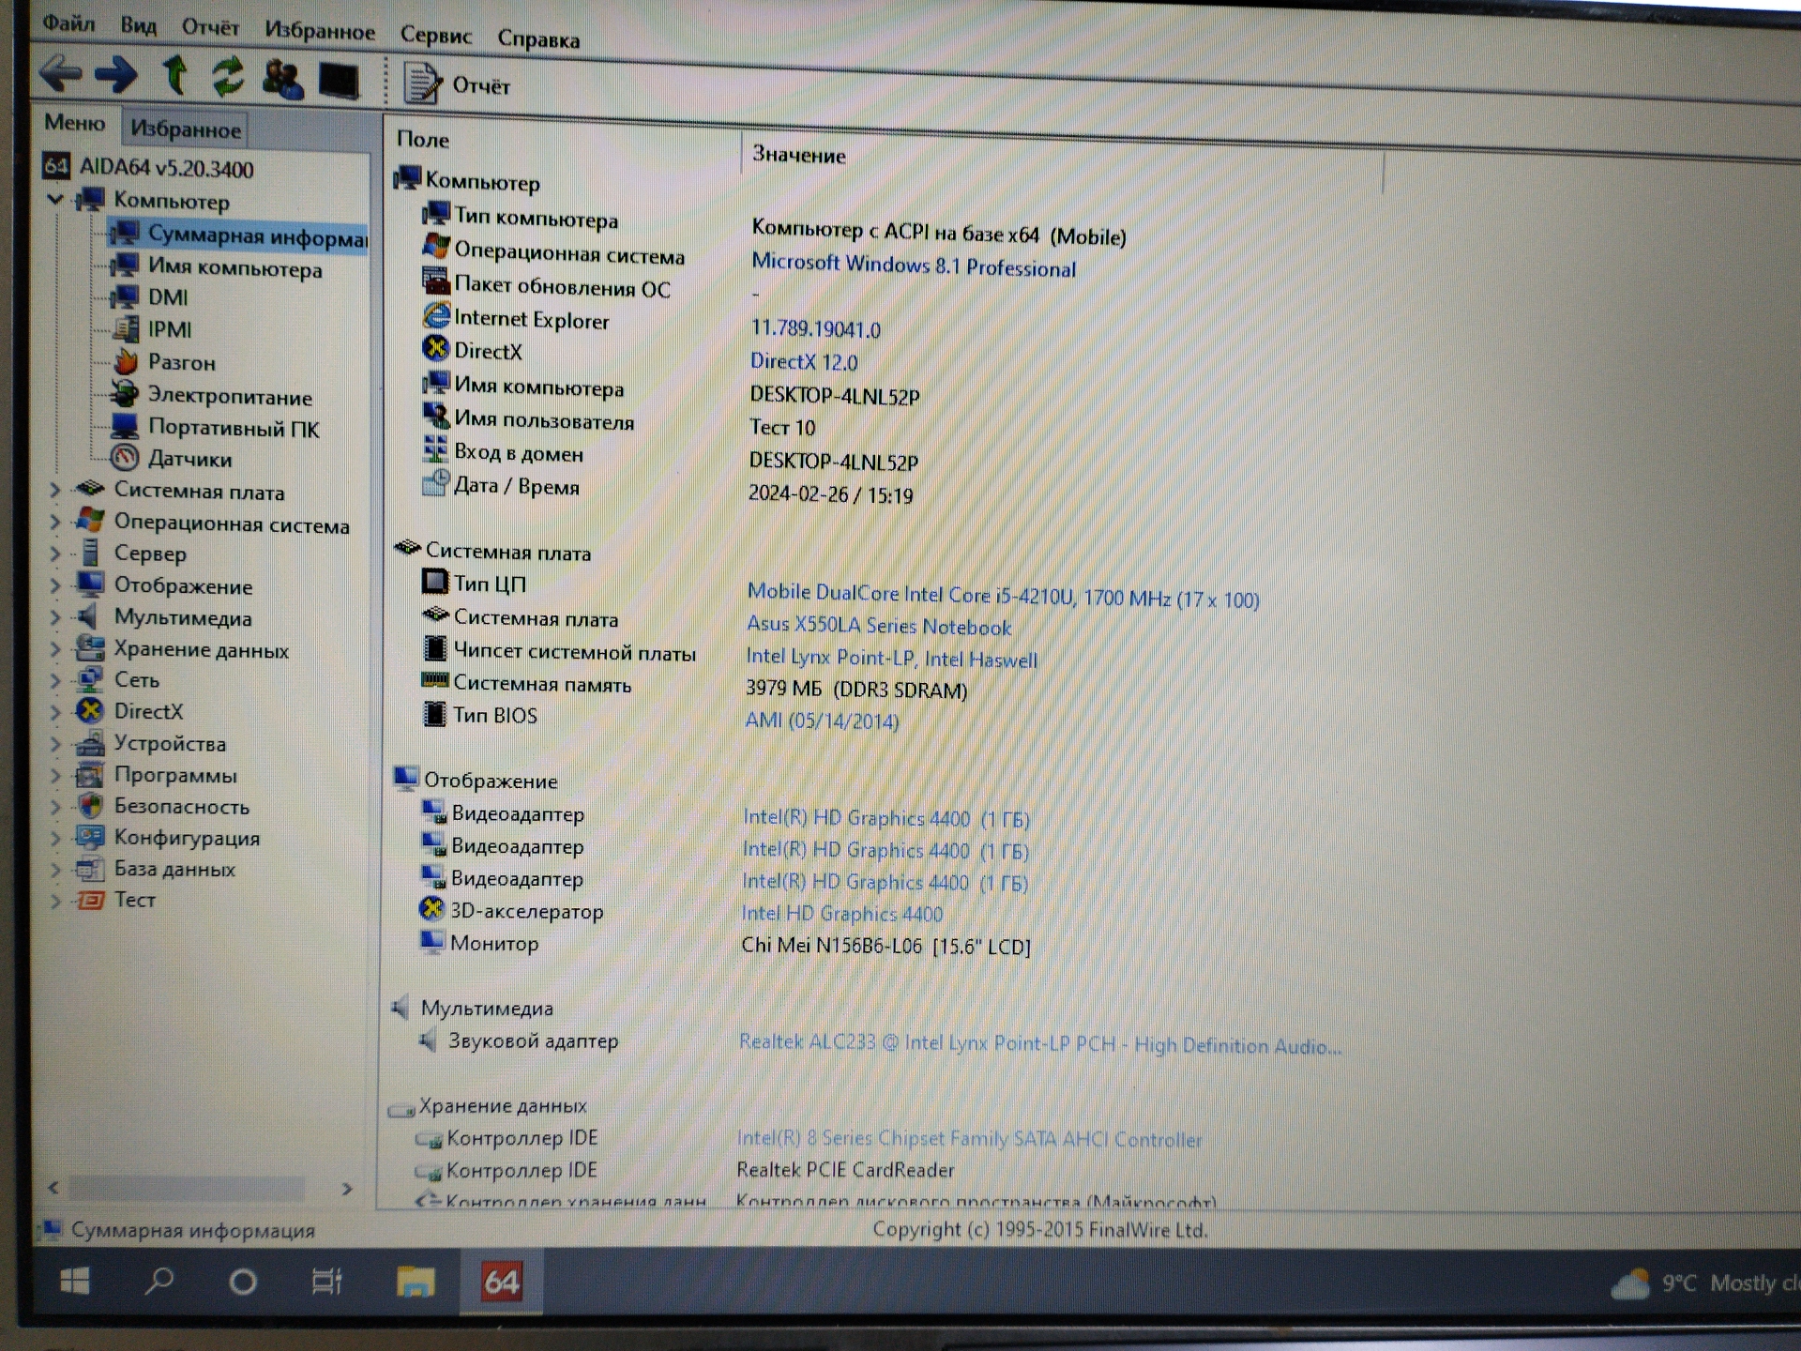
Task: Click the Разгон flame icon
Action: 125,361
